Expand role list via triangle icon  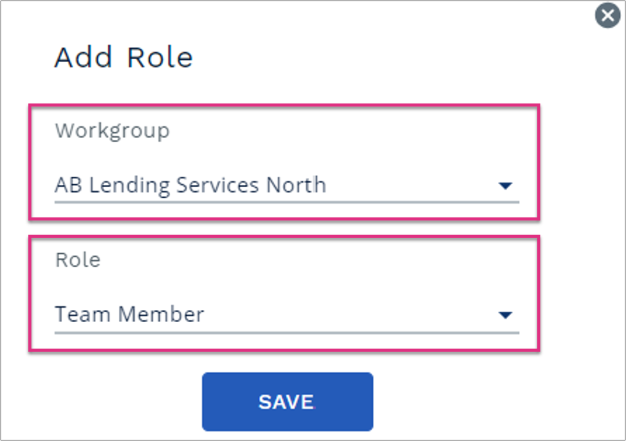point(505,315)
